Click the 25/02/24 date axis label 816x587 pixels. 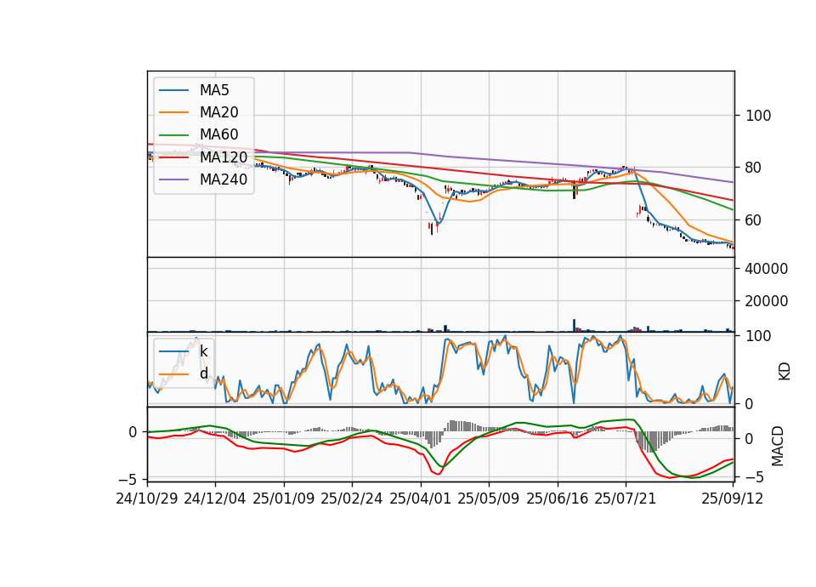352,499
